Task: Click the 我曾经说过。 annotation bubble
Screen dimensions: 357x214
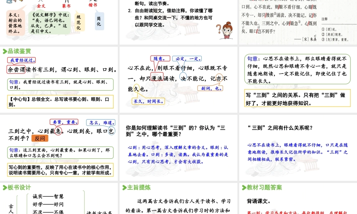Action: point(22,60)
